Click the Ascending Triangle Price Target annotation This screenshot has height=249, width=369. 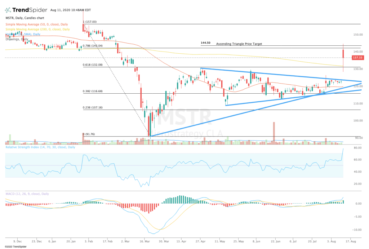click(x=239, y=44)
